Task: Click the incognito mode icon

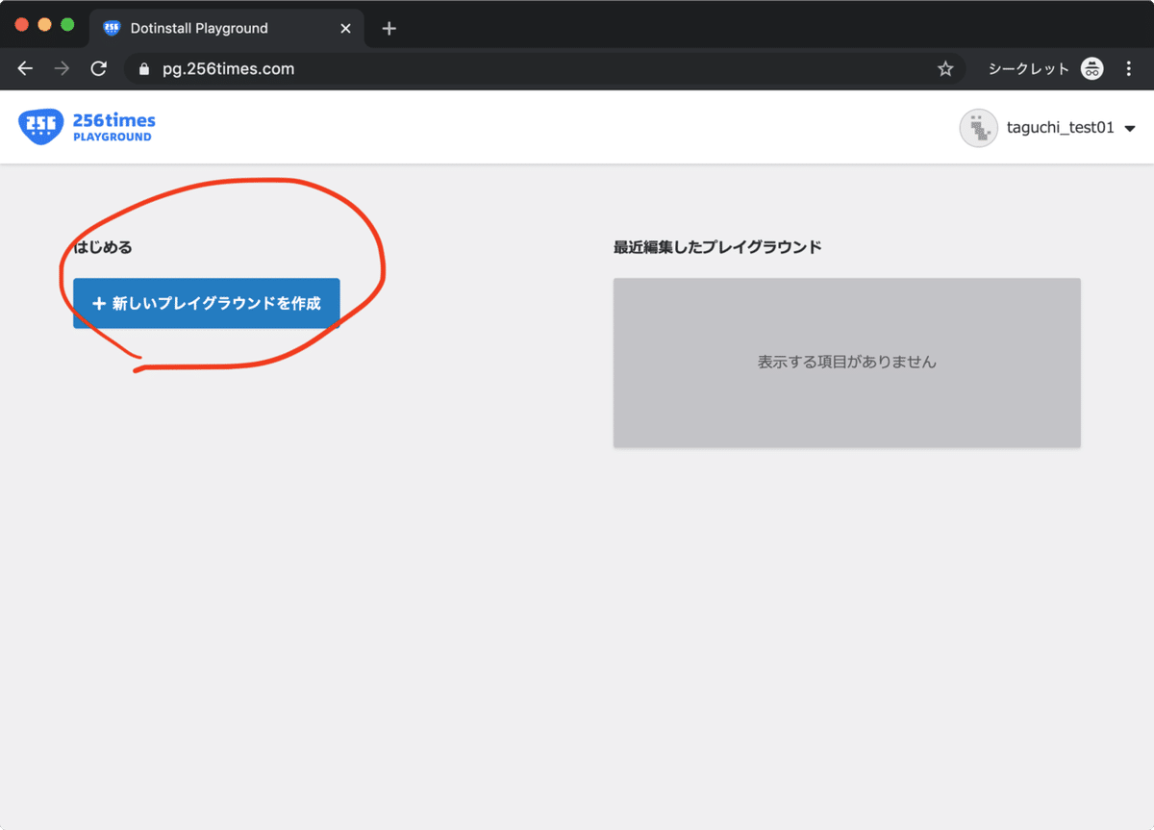Action: pyautogui.click(x=1091, y=68)
